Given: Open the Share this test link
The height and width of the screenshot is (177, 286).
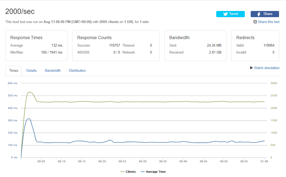Looking at the screenshot, I should pyautogui.click(x=269, y=22).
